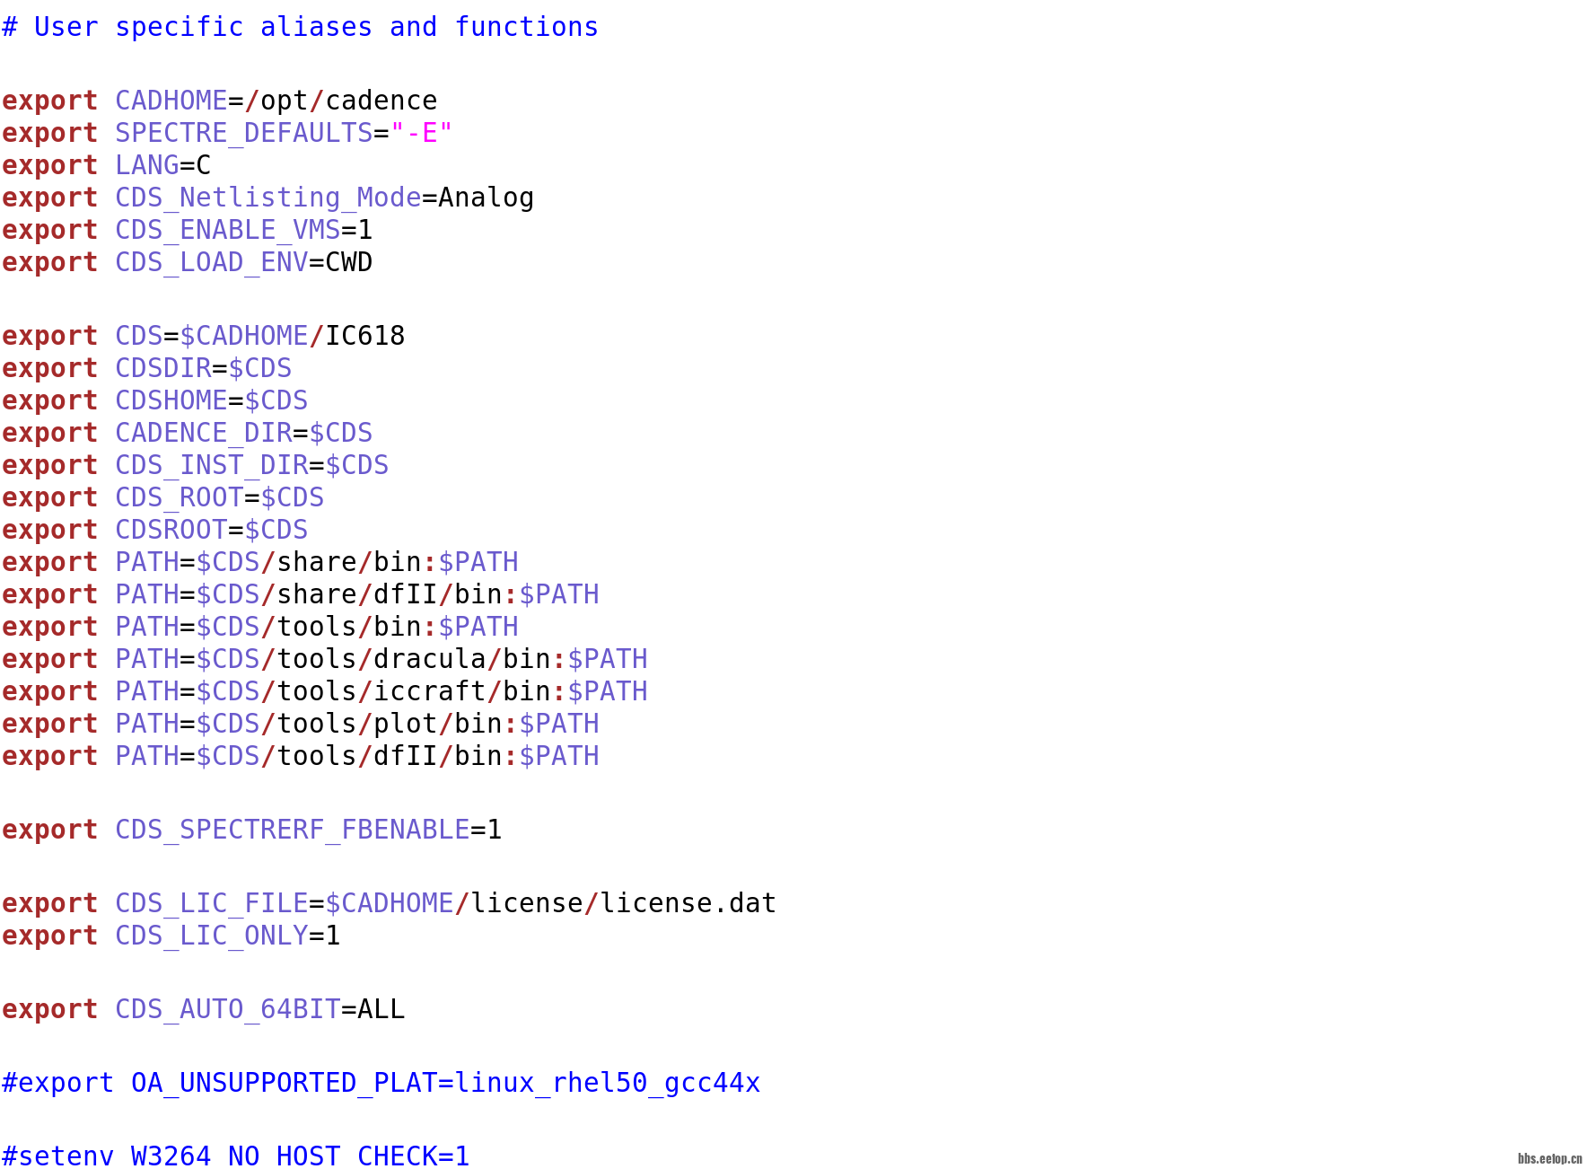Click the bbs.eetop.cn watermark text
Viewport: 1587px width, 1169px height.
pyautogui.click(x=1549, y=1158)
